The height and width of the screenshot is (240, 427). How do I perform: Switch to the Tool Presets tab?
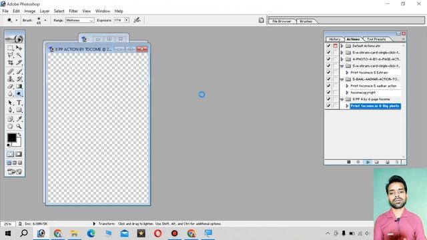[x=376, y=39]
